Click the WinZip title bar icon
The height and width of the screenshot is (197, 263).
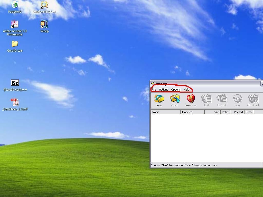tap(153, 83)
